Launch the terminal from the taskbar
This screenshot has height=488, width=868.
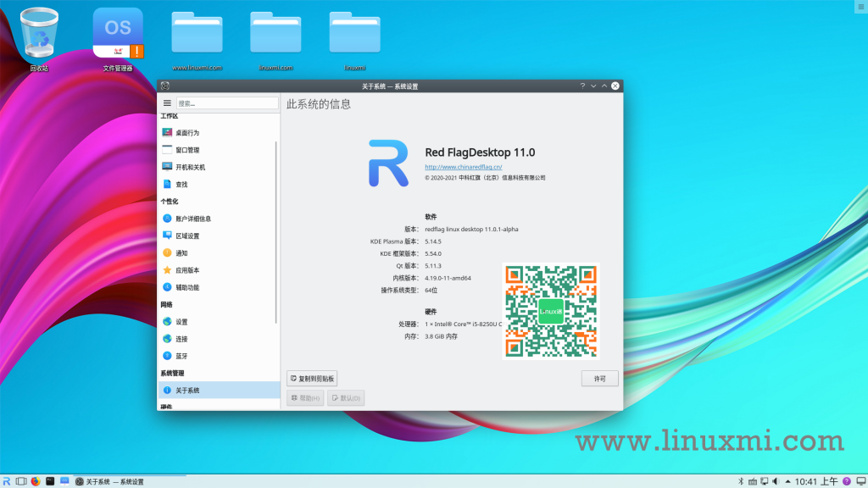click(x=50, y=481)
